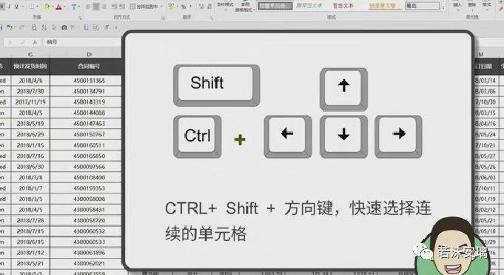Toggle center alignment

click(x=96, y=7)
